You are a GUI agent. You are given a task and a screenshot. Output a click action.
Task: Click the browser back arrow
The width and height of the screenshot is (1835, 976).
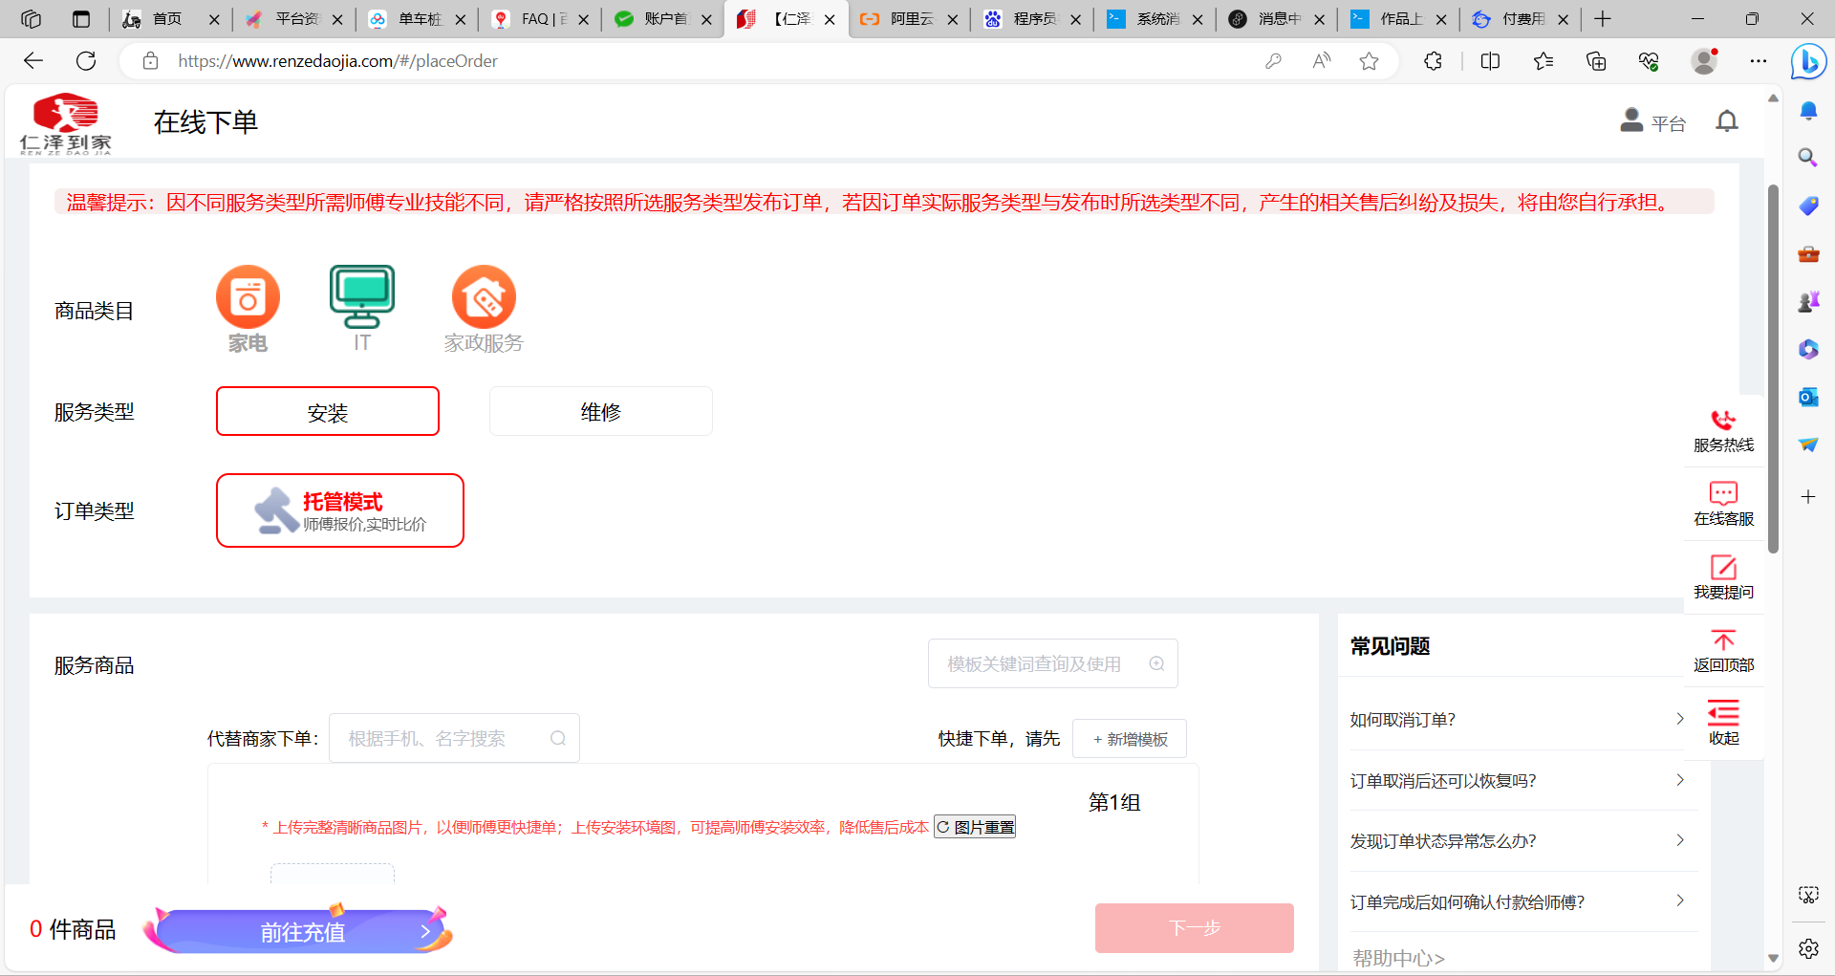click(33, 61)
